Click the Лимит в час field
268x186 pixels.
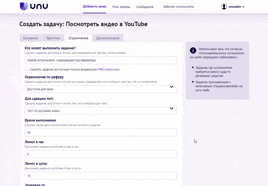coord(101,154)
